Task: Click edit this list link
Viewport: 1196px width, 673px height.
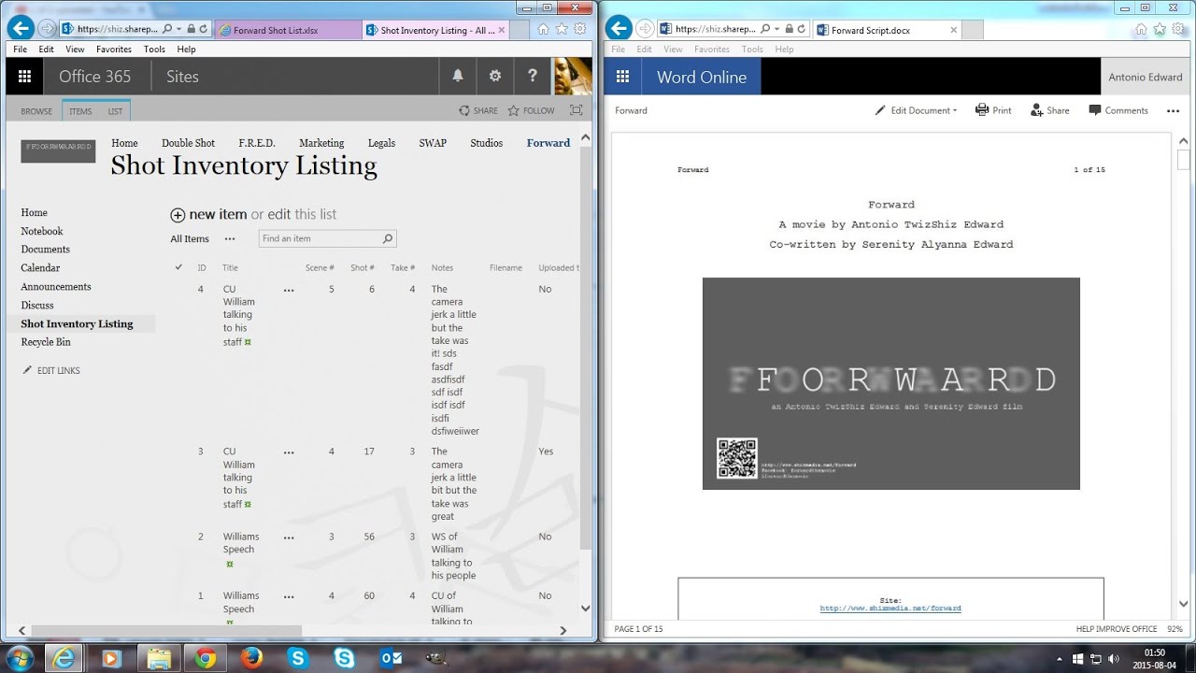Action: (302, 214)
